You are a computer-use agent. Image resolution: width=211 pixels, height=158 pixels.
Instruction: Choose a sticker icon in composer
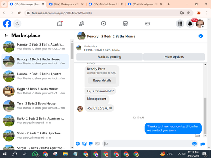(91, 144)
